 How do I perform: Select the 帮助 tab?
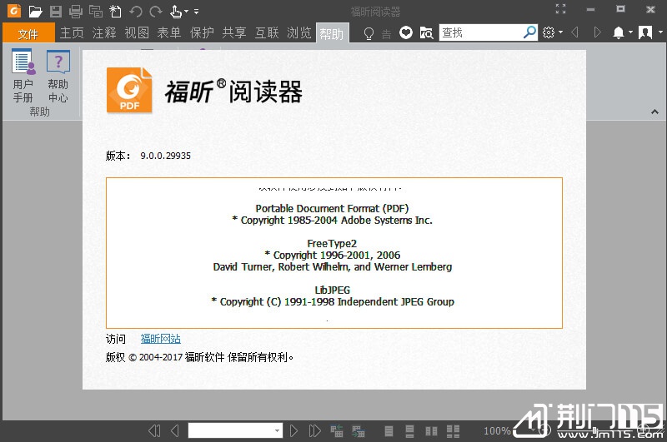(x=332, y=33)
